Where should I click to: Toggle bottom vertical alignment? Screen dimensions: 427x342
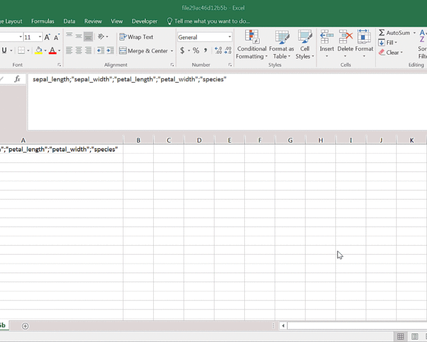[x=88, y=37]
